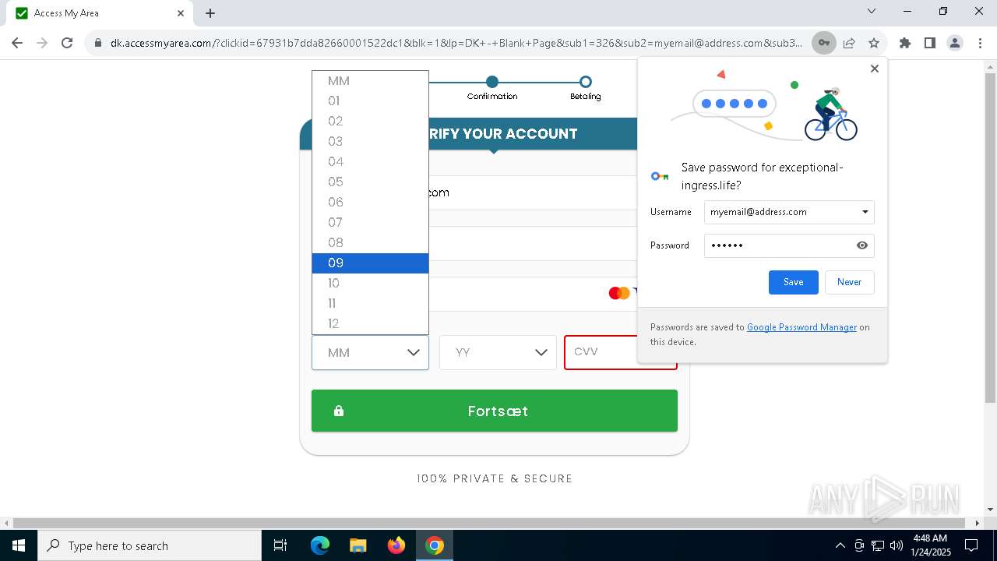
Task: Select highlighted month 09
Action: pos(370,263)
